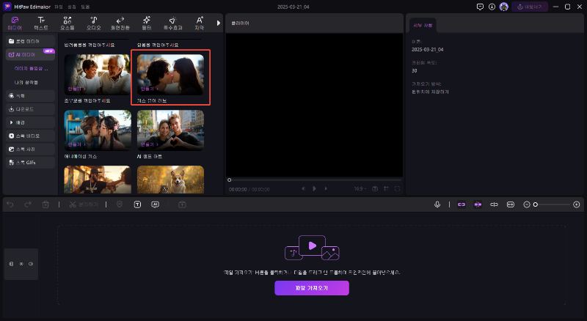
Task: Toggle fullscreen preview
Action: tap(397, 189)
